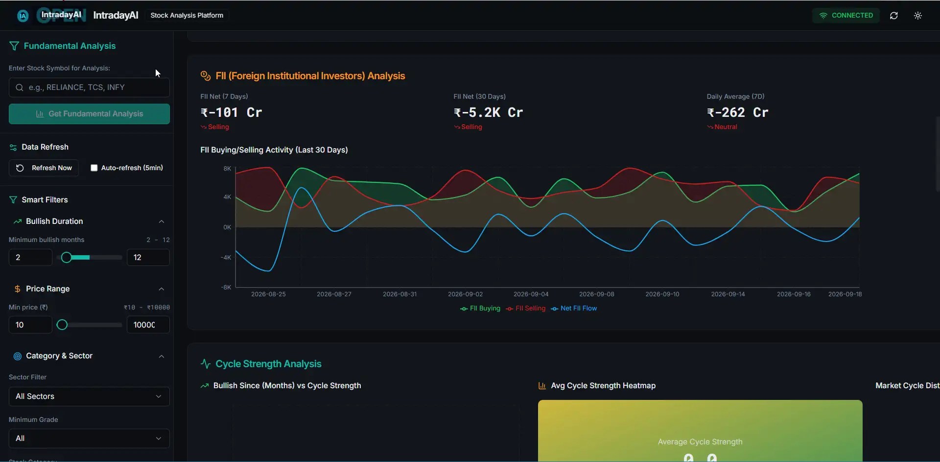The width and height of the screenshot is (940, 462).
Task: Click the bar chart icon inside the Get Fundamental Analysis button
Action: [40, 114]
